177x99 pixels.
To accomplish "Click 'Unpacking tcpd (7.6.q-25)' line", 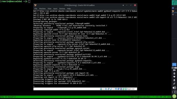I will (x=48, y=71).
